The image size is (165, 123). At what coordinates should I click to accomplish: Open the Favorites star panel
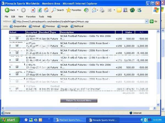click(73, 10)
